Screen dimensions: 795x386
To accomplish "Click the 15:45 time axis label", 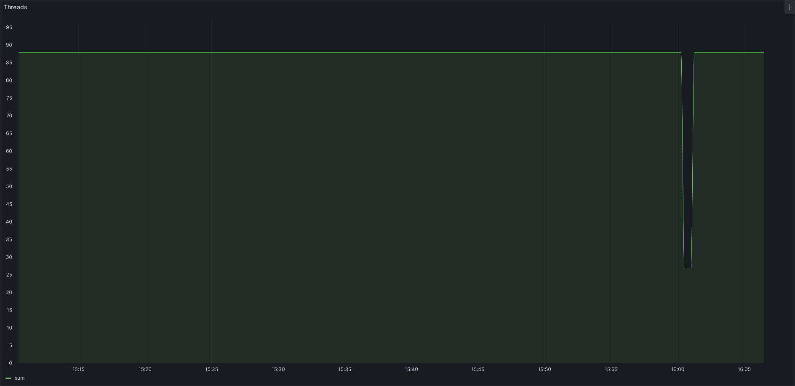I will 478,369.
